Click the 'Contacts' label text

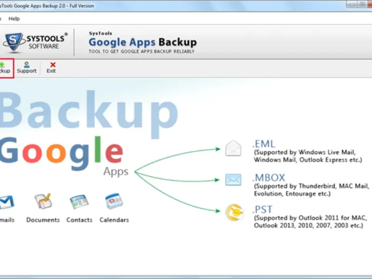(79, 220)
